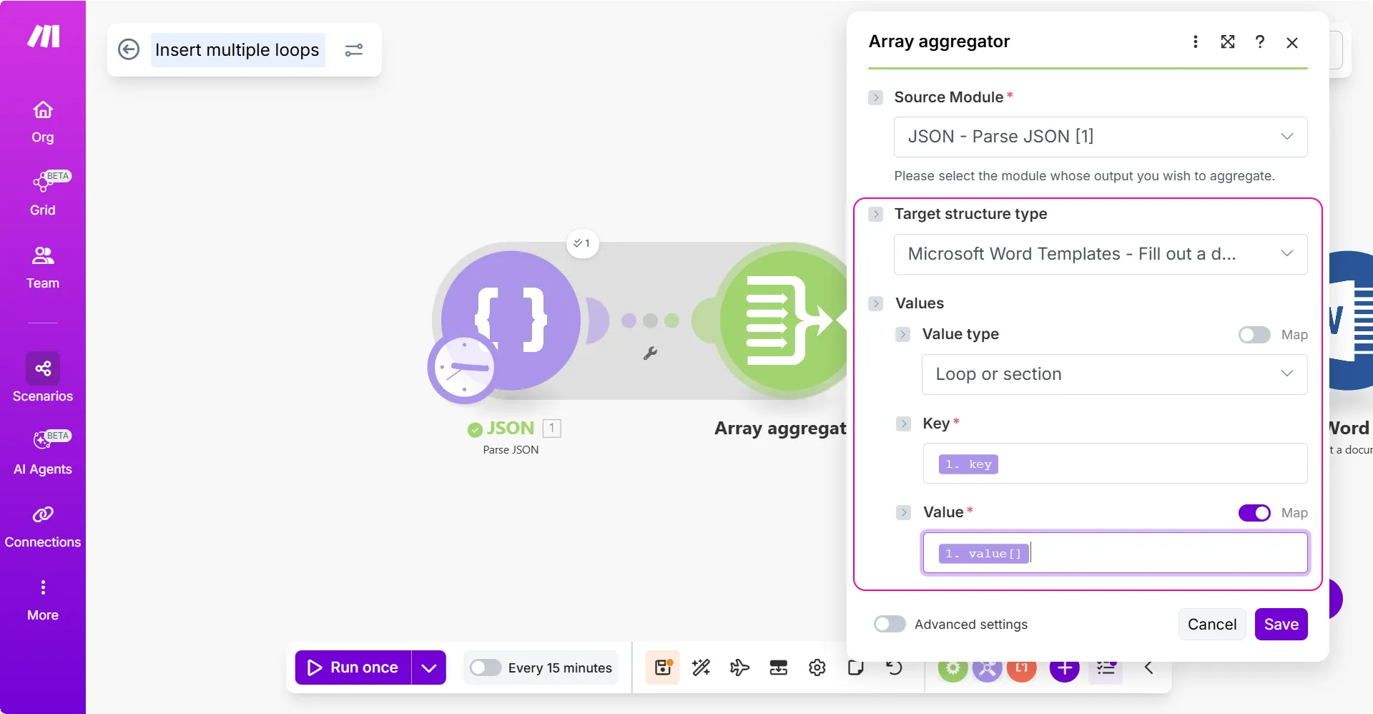
Task: Click the 'Array aggregator' module label
Action: point(780,428)
